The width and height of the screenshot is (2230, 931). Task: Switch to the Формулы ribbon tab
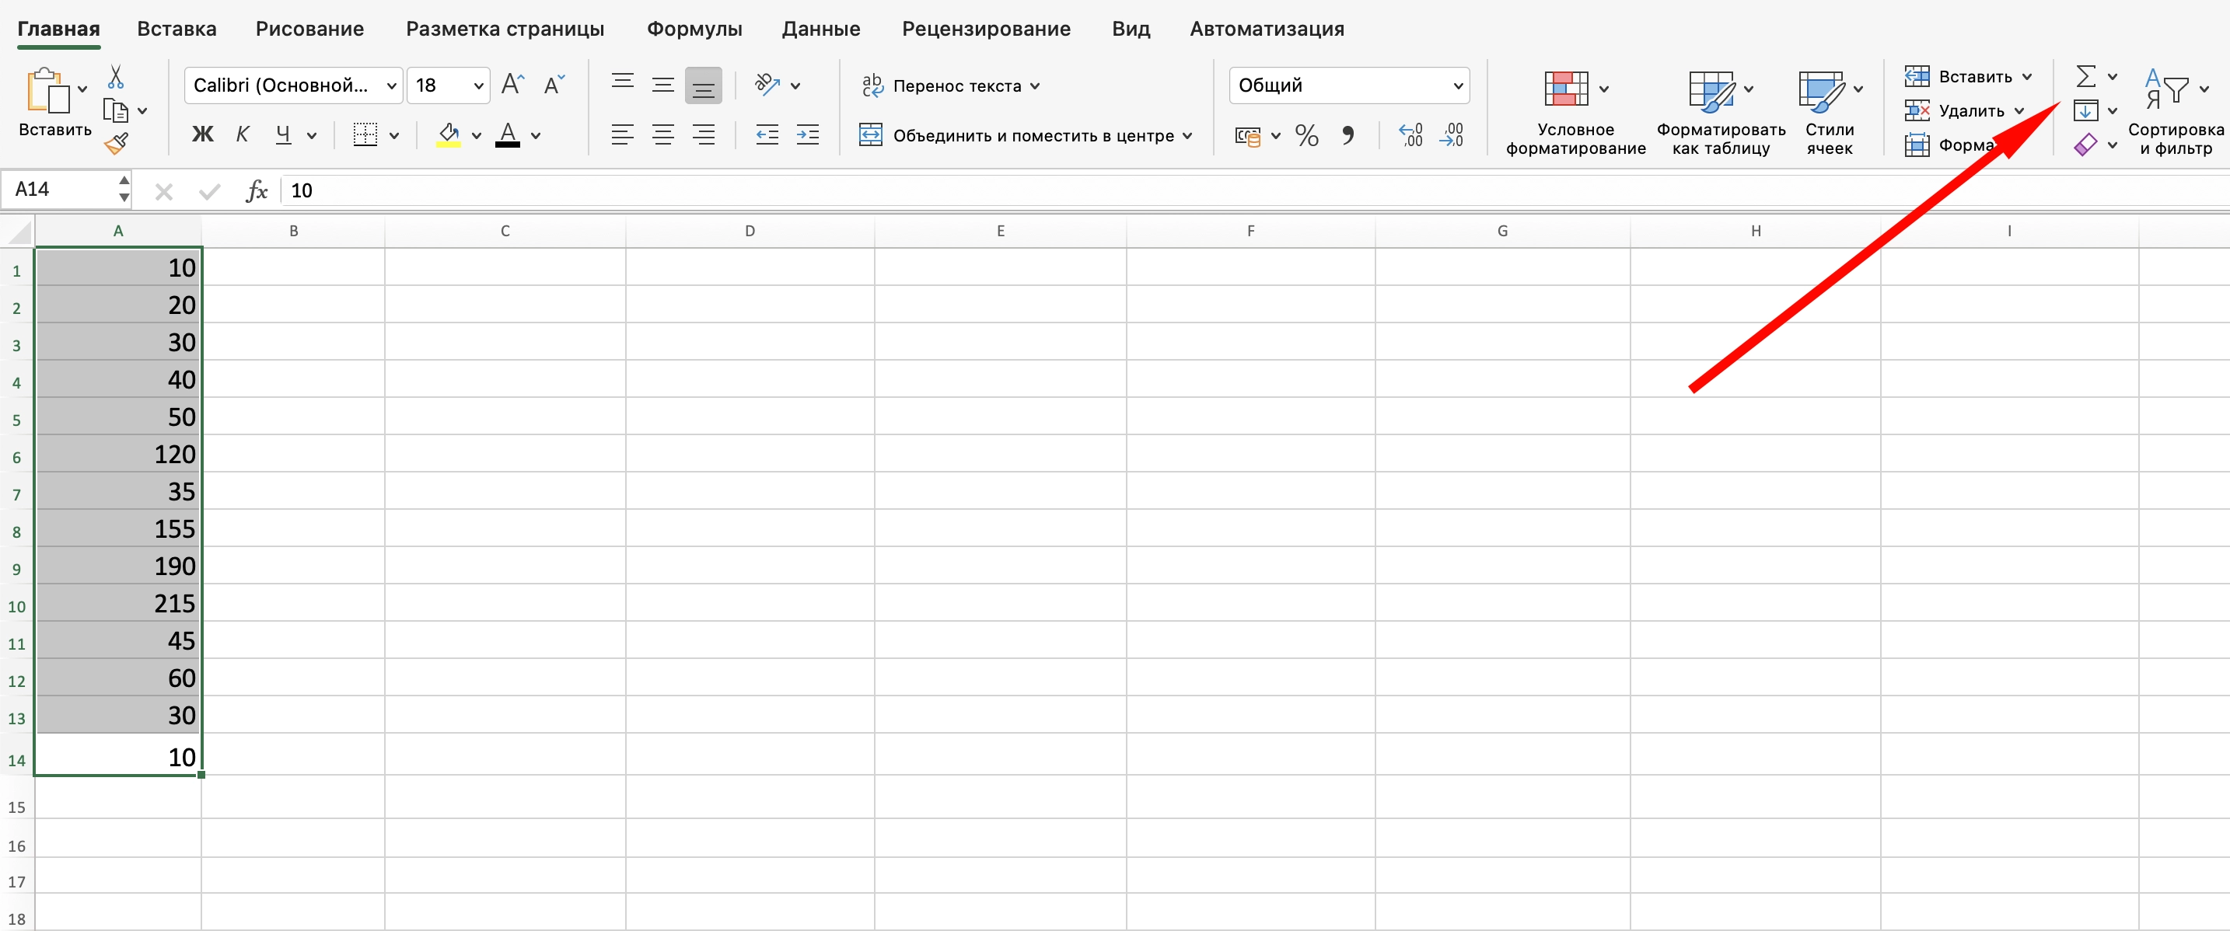[x=694, y=28]
